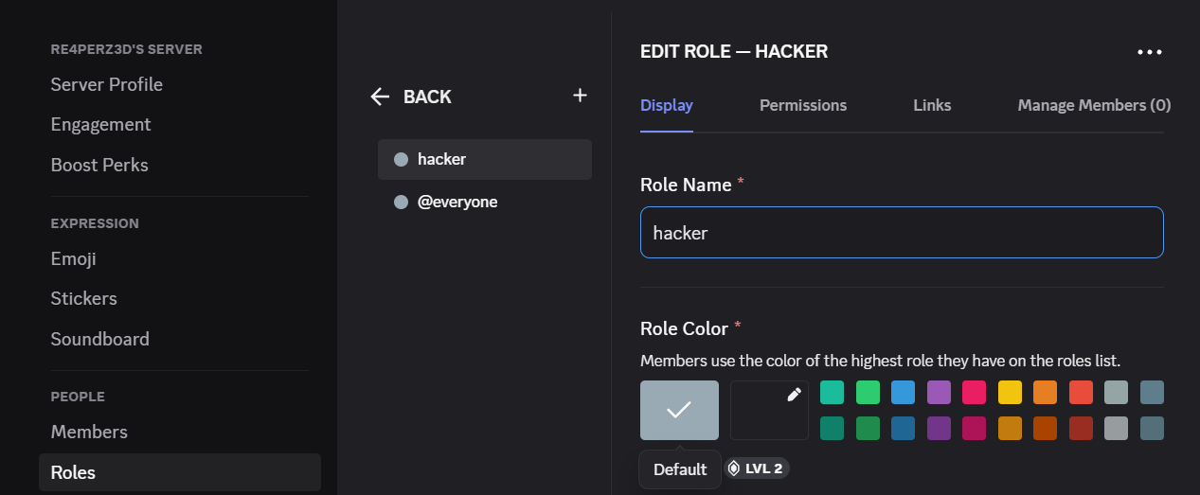The width and height of the screenshot is (1200, 495).
Task: Click the BACK label
Action: (x=427, y=97)
